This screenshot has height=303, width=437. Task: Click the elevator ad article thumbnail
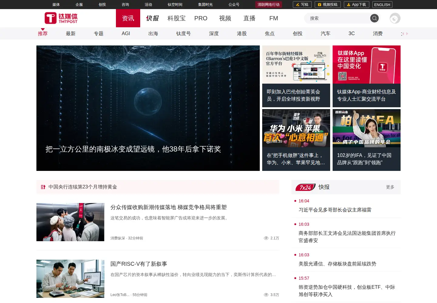70,222
